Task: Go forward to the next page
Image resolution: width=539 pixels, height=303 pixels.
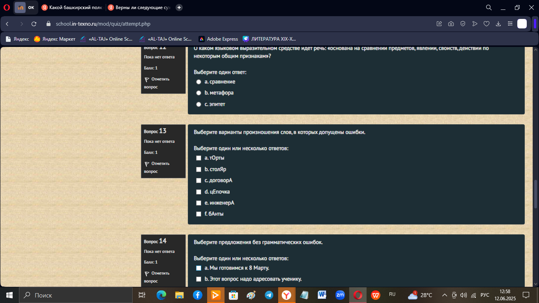Action: click(x=21, y=24)
